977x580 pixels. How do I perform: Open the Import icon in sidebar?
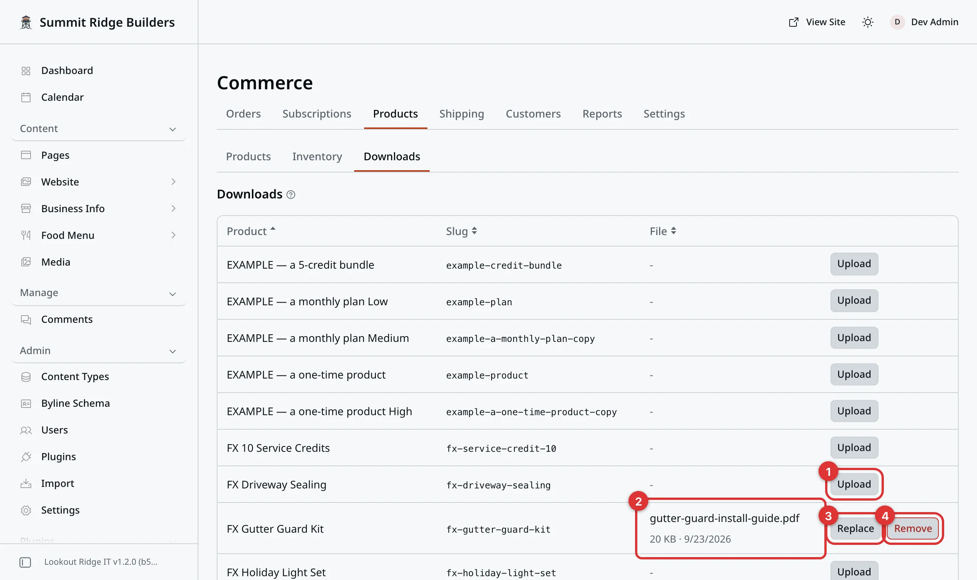[26, 483]
